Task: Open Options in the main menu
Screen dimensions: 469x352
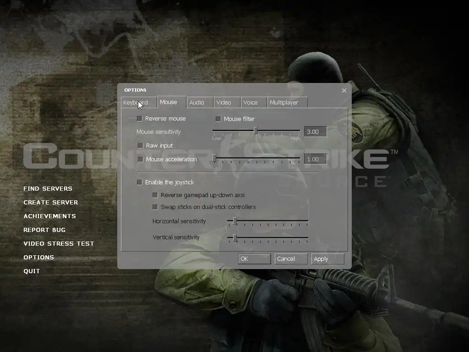Action: click(x=39, y=258)
